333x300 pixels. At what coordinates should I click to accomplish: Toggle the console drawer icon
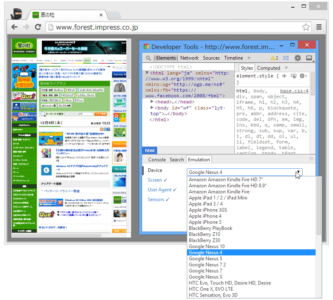click(x=286, y=58)
